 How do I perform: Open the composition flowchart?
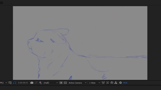(116, 83)
